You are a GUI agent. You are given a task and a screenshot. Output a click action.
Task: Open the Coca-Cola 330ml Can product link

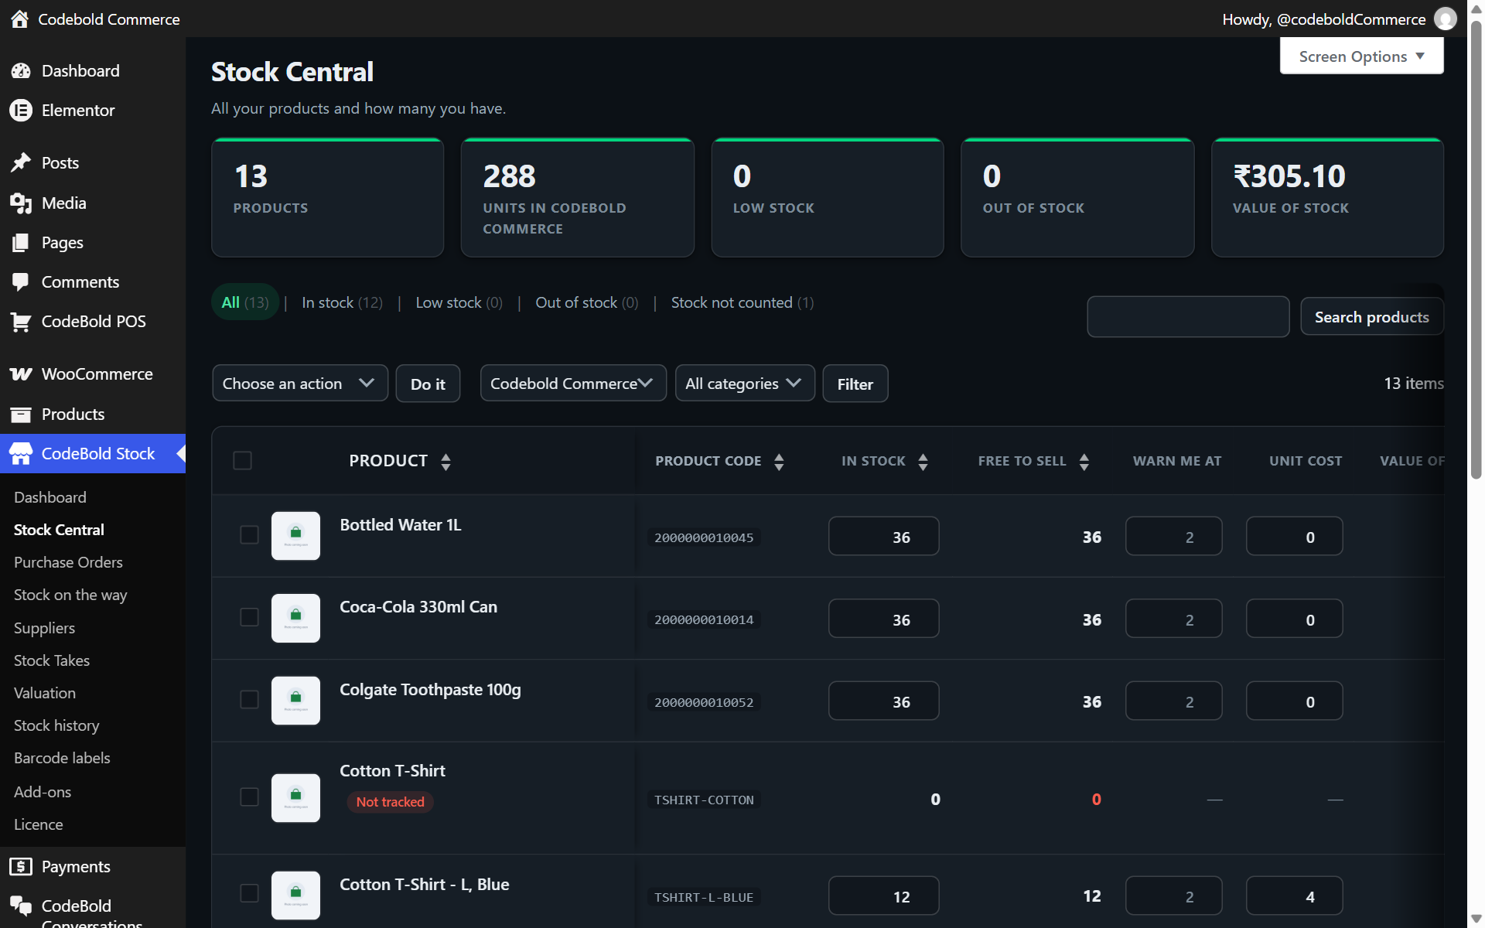click(x=418, y=607)
